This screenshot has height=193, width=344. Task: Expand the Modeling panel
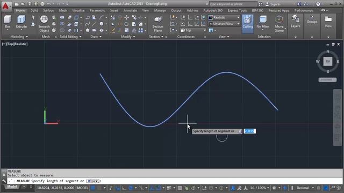tap(19, 37)
